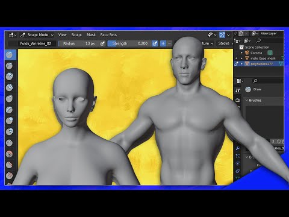Open the Stroke dropdown panel
Viewport: 289px width, 217px height.
point(226,43)
